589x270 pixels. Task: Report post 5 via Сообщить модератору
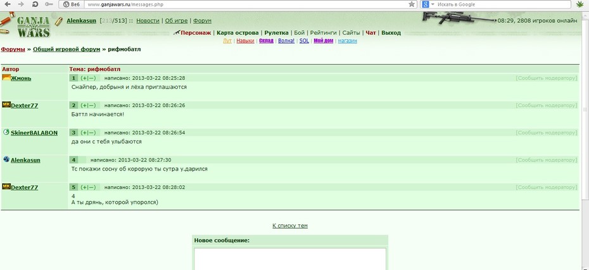click(546, 187)
